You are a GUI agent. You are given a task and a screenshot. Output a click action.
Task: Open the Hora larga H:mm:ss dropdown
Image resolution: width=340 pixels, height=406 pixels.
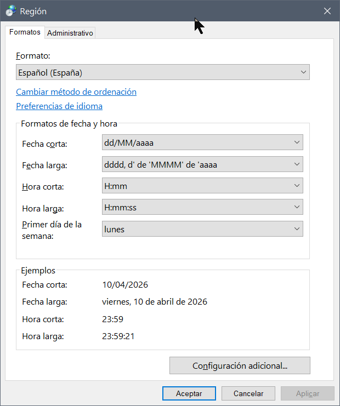[202, 207]
